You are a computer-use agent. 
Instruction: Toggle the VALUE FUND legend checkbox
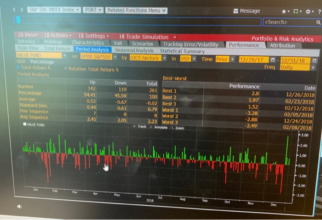click(25, 124)
